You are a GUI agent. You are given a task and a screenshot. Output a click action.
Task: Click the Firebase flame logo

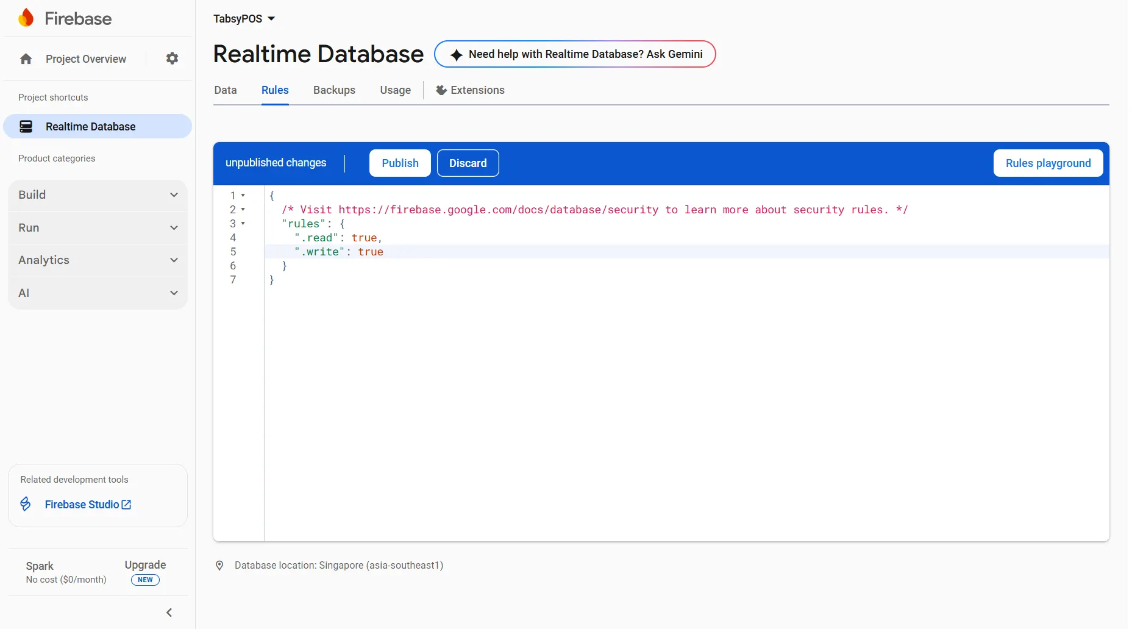(x=26, y=18)
